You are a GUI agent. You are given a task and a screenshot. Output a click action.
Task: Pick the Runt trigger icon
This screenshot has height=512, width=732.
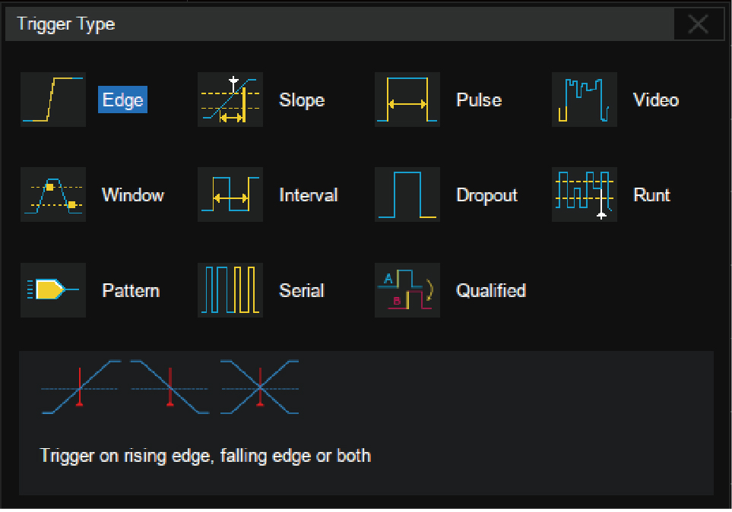[584, 194]
